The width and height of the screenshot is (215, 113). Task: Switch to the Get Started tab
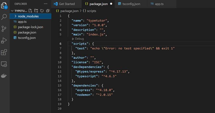tap(66, 4)
